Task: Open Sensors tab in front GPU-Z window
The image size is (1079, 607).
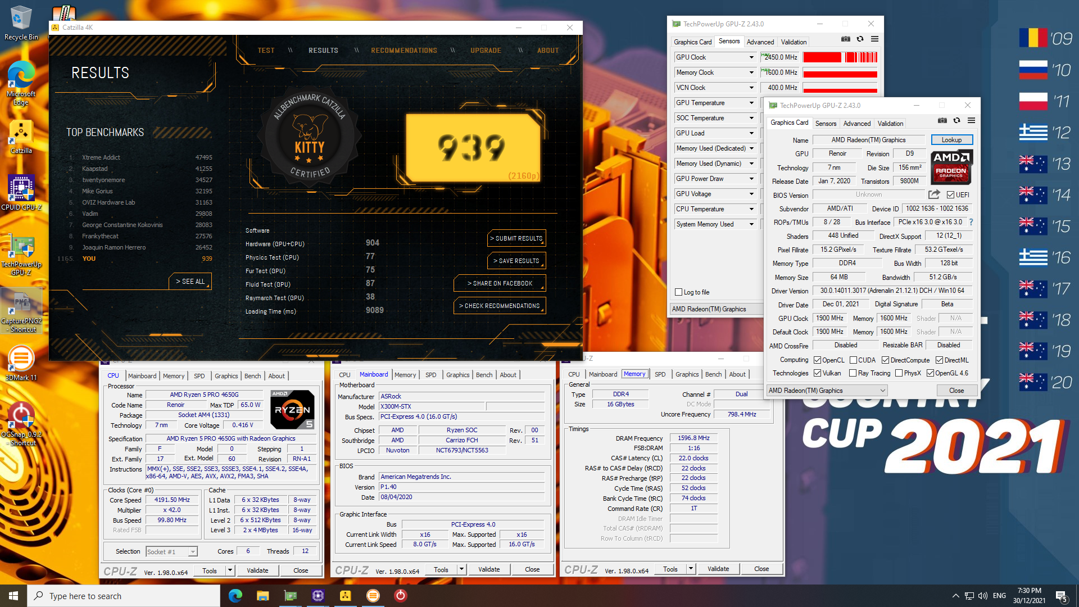Action: [826, 124]
